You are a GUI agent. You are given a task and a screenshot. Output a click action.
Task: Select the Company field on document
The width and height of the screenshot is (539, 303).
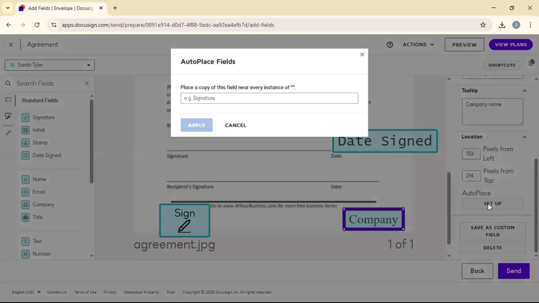tap(373, 219)
